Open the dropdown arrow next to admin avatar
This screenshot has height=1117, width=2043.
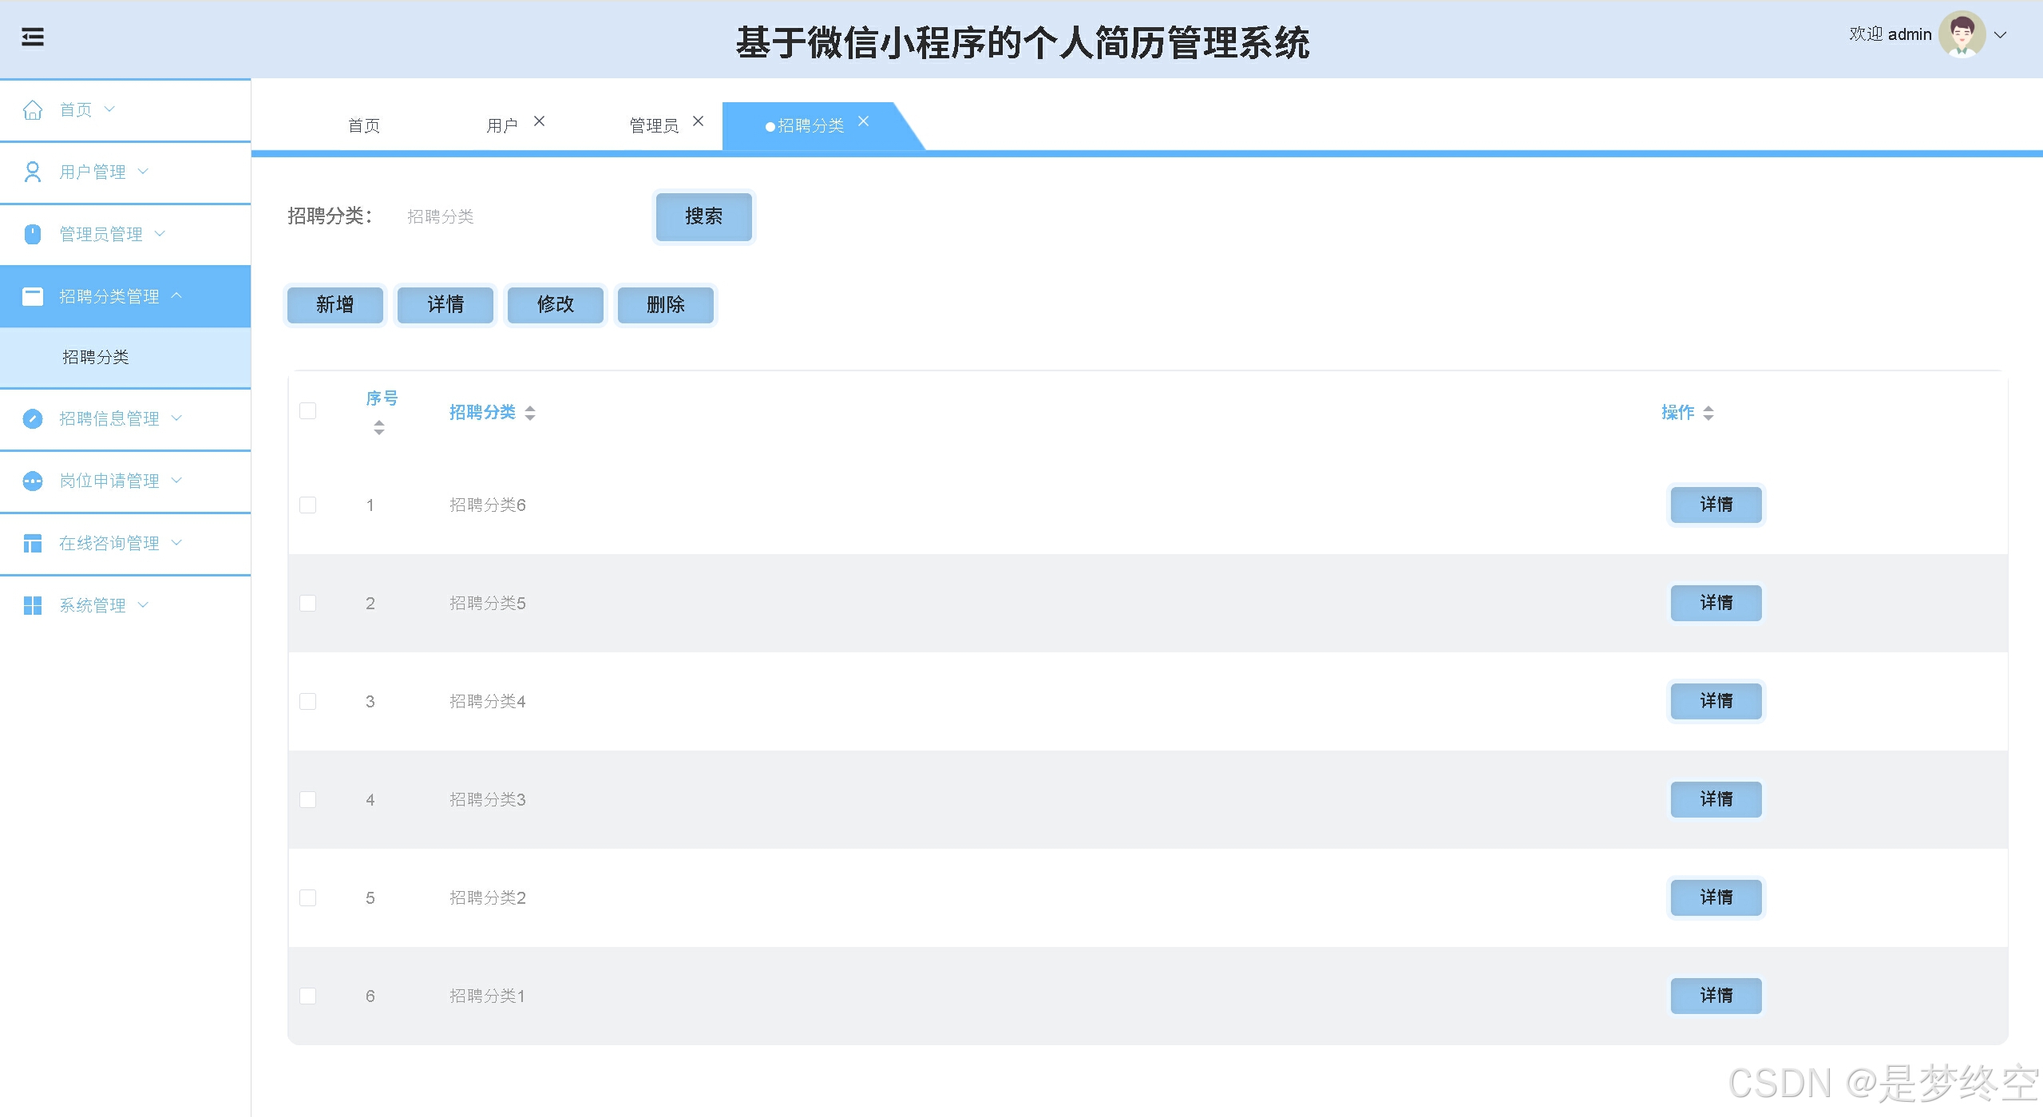(x=2001, y=35)
